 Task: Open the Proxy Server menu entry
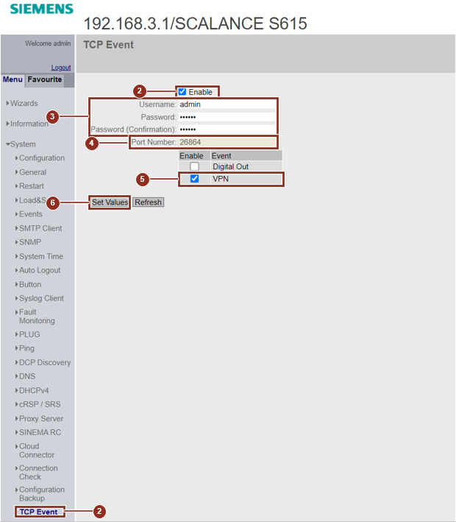click(x=41, y=419)
